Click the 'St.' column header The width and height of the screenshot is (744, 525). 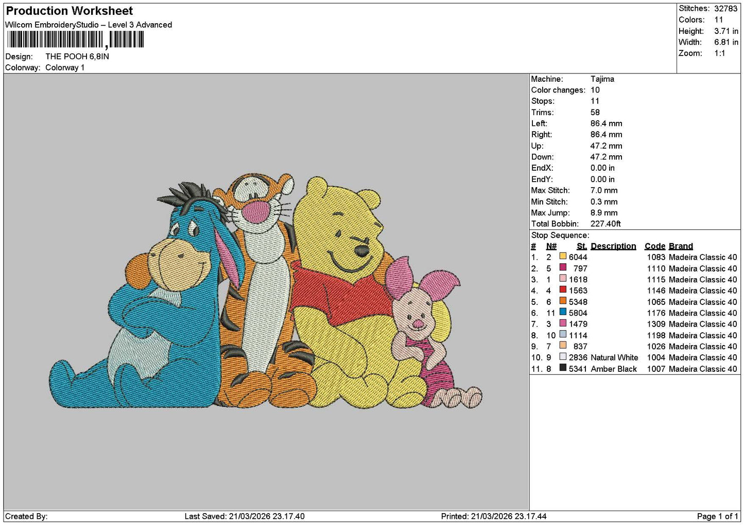pos(582,246)
